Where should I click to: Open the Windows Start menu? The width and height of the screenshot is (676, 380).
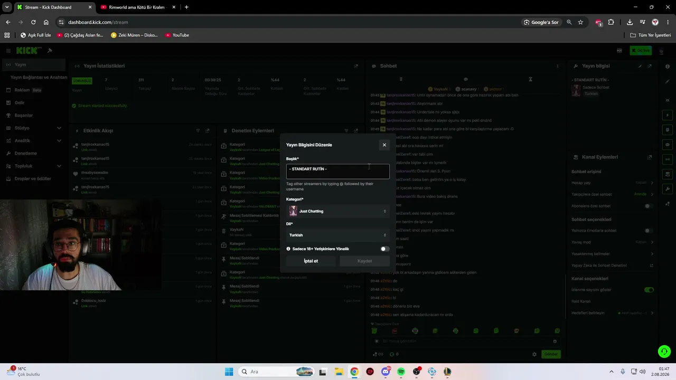pos(229,372)
